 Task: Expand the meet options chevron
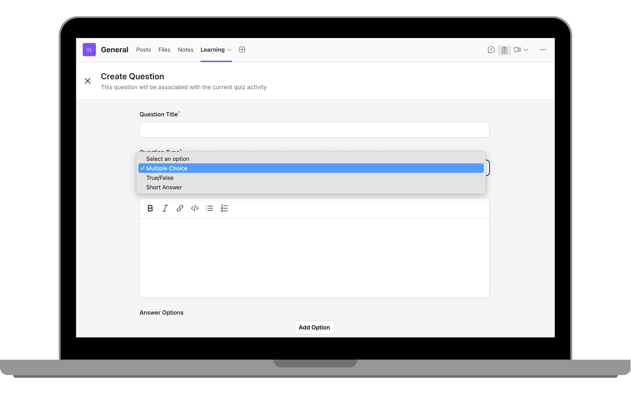[x=526, y=49]
